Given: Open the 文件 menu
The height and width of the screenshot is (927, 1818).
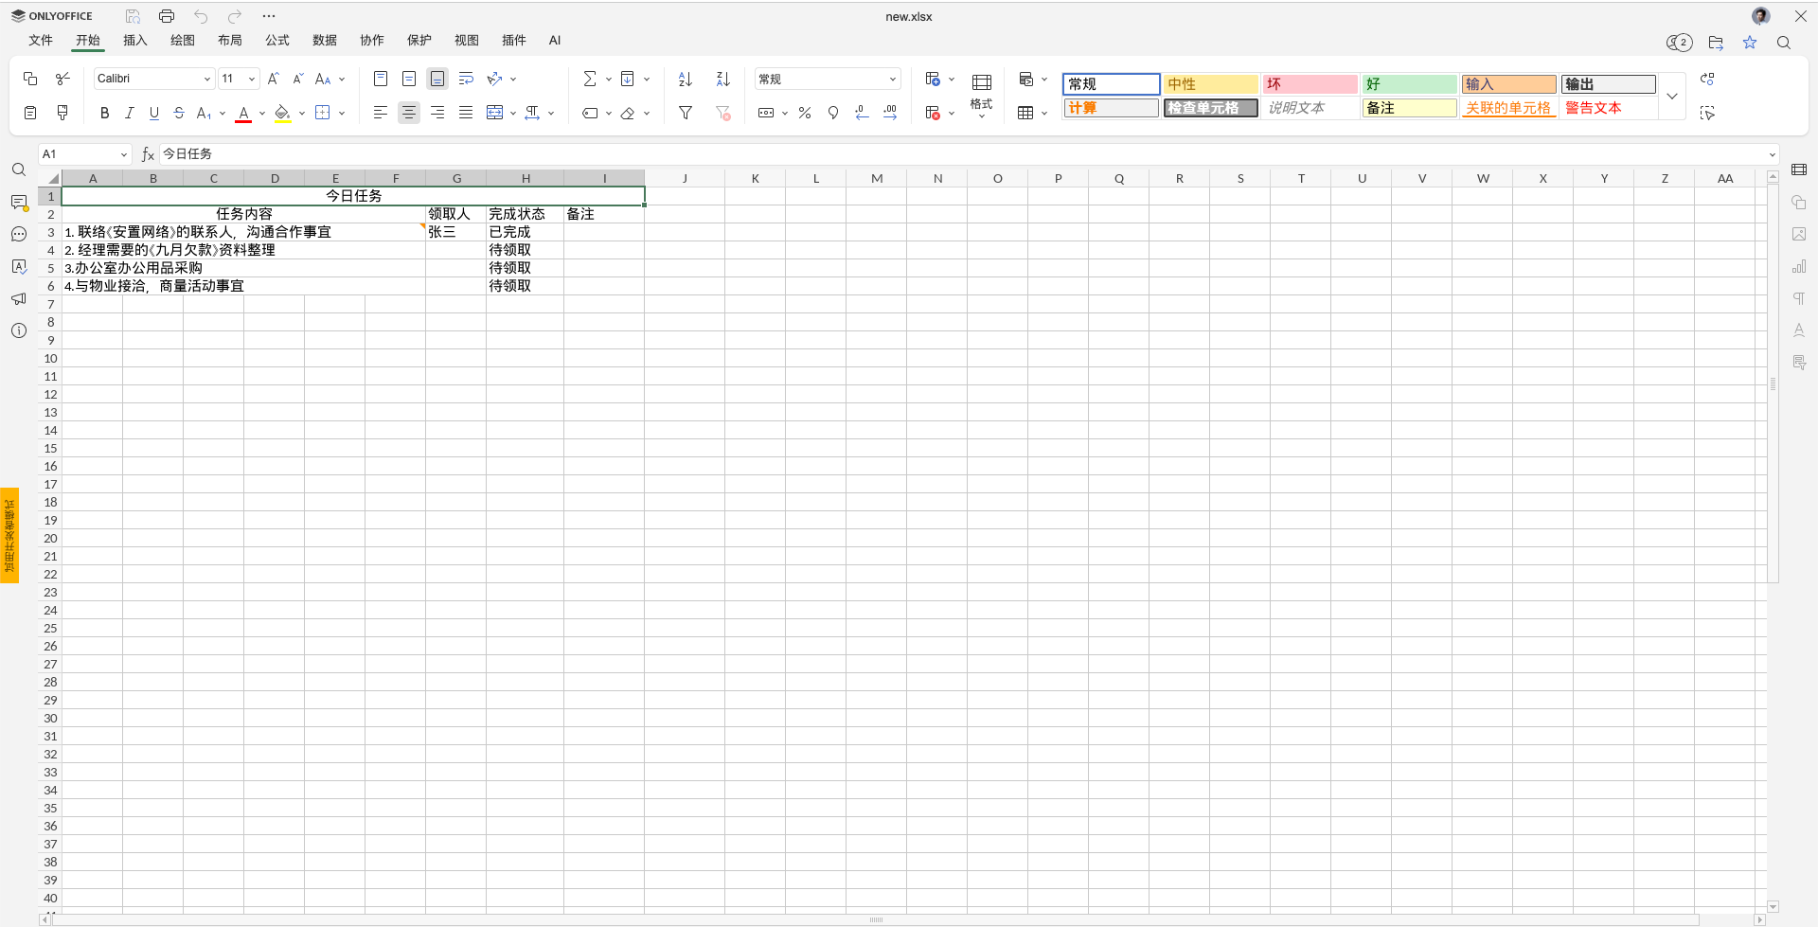Looking at the screenshot, I should point(41,41).
